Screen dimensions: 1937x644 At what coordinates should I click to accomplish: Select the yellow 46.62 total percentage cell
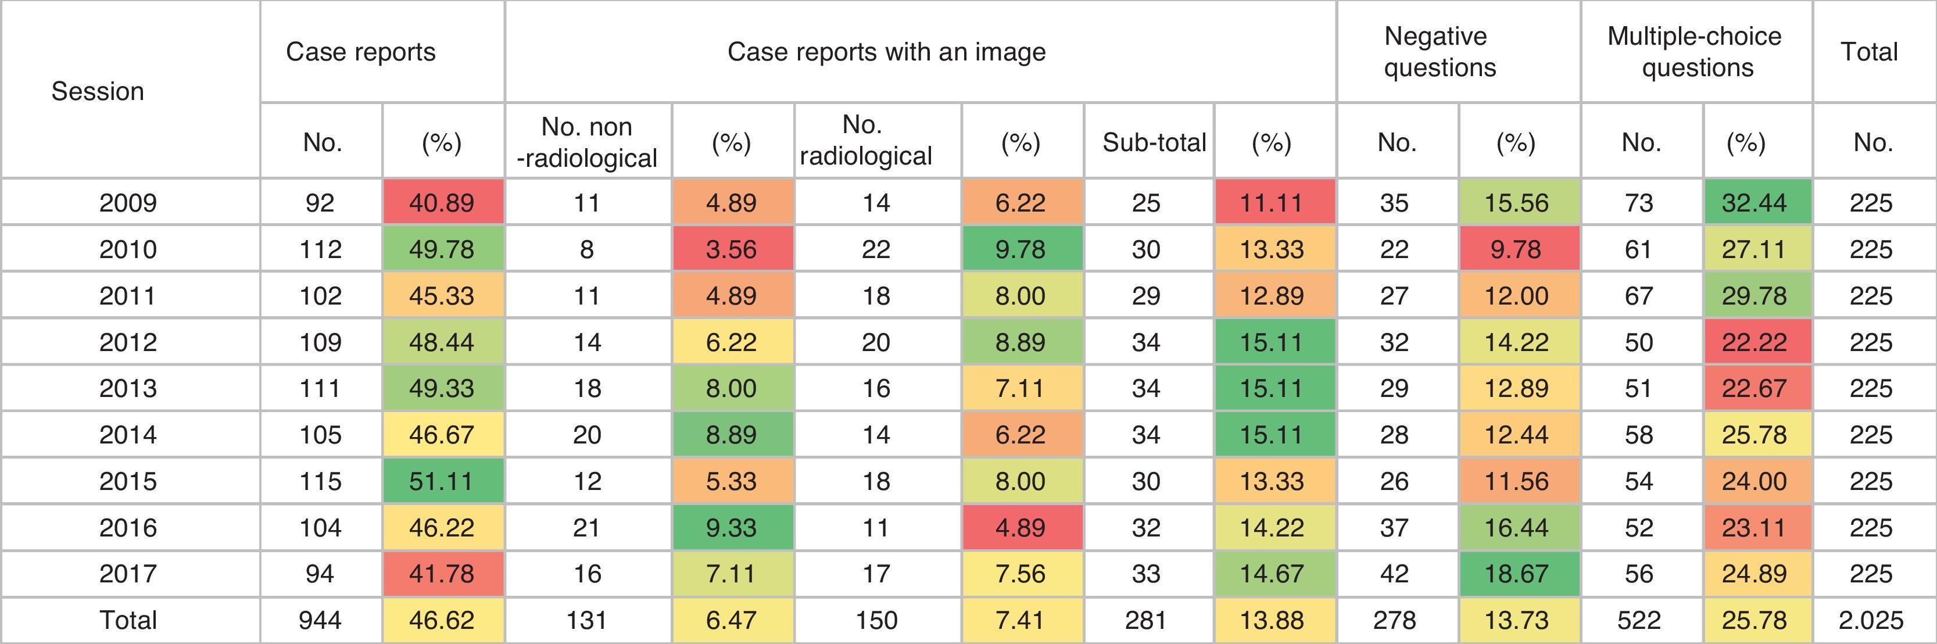(x=441, y=620)
